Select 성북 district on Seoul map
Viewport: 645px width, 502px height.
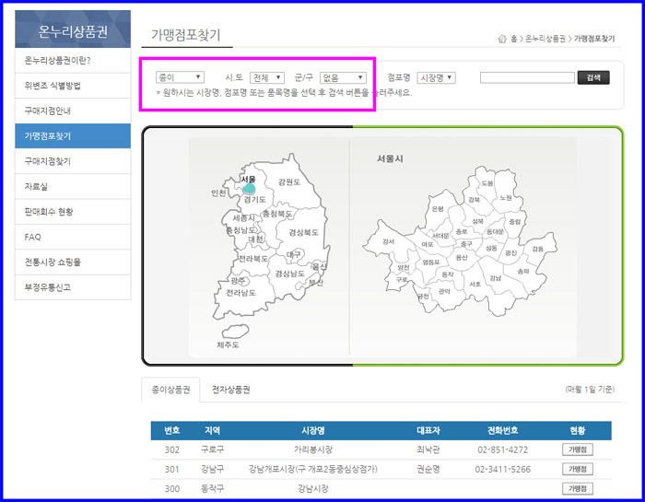click(x=477, y=221)
